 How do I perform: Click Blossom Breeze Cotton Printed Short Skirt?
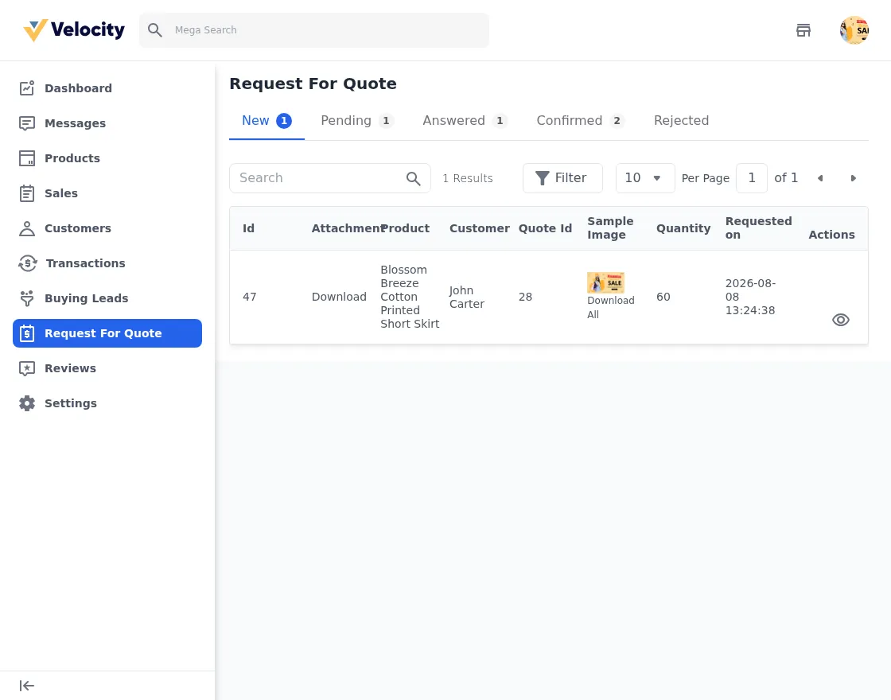point(410,297)
